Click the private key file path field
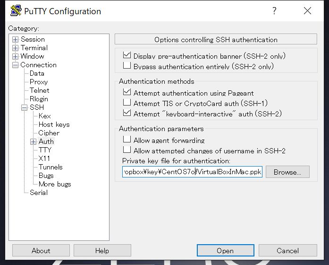The width and height of the screenshot is (329, 265). point(192,172)
